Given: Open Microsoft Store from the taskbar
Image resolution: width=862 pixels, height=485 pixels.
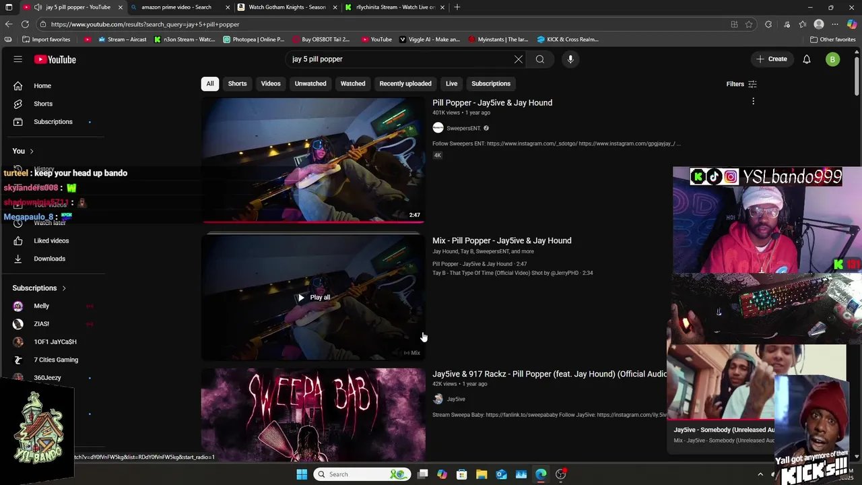Looking at the screenshot, I should pos(461,474).
